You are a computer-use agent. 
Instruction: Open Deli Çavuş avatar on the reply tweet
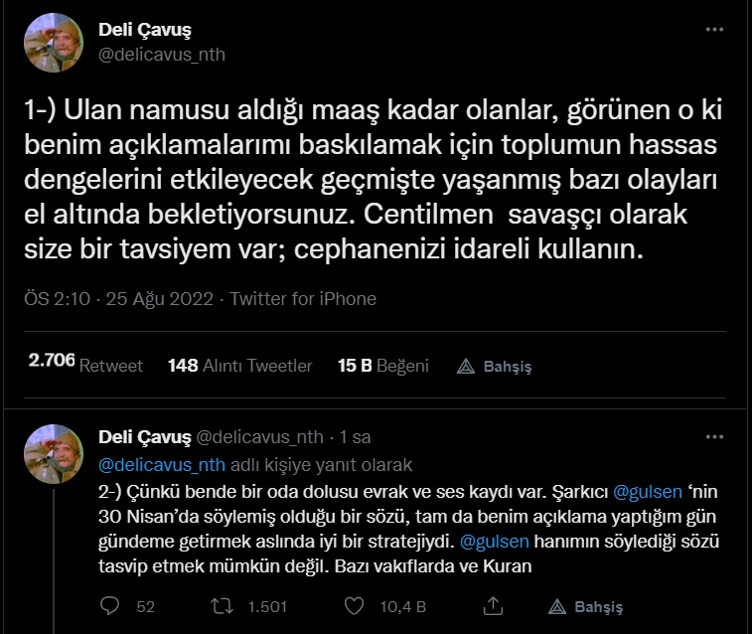tap(54, 454)
